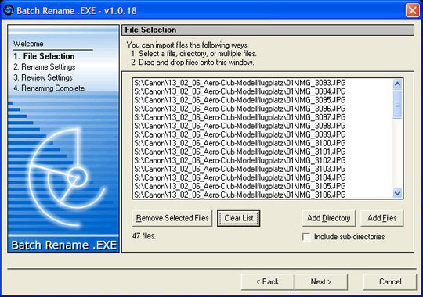Select IMG_3099.JPG in the file list

[x=240, y=134]
